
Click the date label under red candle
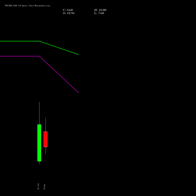(44, 187)
